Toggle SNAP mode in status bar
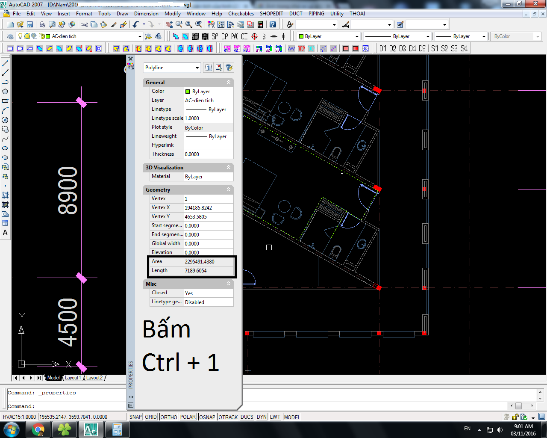 (x=135, y=417)
